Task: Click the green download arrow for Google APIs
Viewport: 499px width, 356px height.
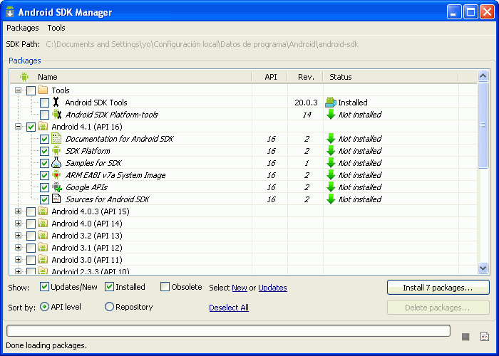Action: point(331,187)
